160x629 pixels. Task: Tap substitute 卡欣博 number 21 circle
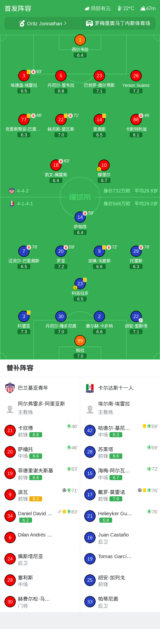coord(10,430)
